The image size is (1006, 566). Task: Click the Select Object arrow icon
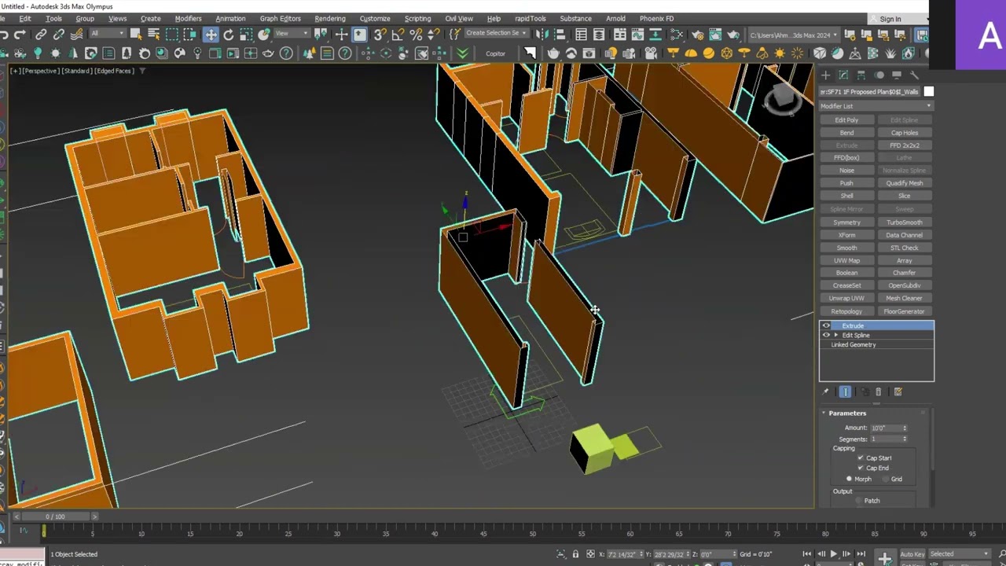coord(136,34)
